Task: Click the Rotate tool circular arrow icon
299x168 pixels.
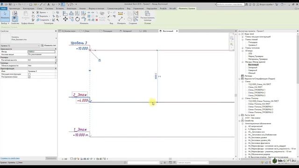Action: [x=78, y=19]
